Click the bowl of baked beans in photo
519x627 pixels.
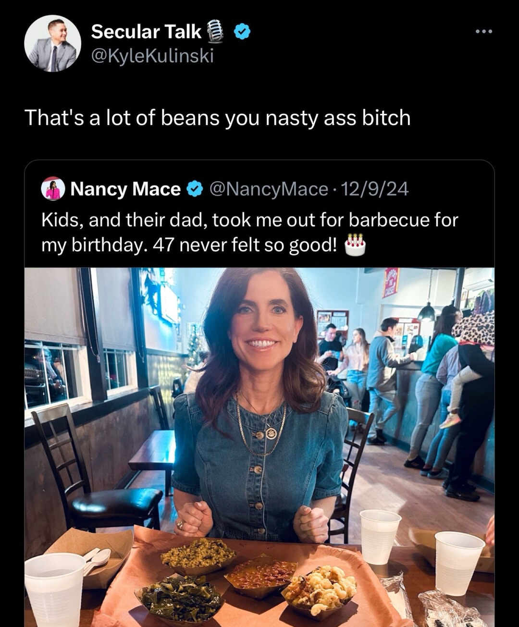tap(260, 575)
